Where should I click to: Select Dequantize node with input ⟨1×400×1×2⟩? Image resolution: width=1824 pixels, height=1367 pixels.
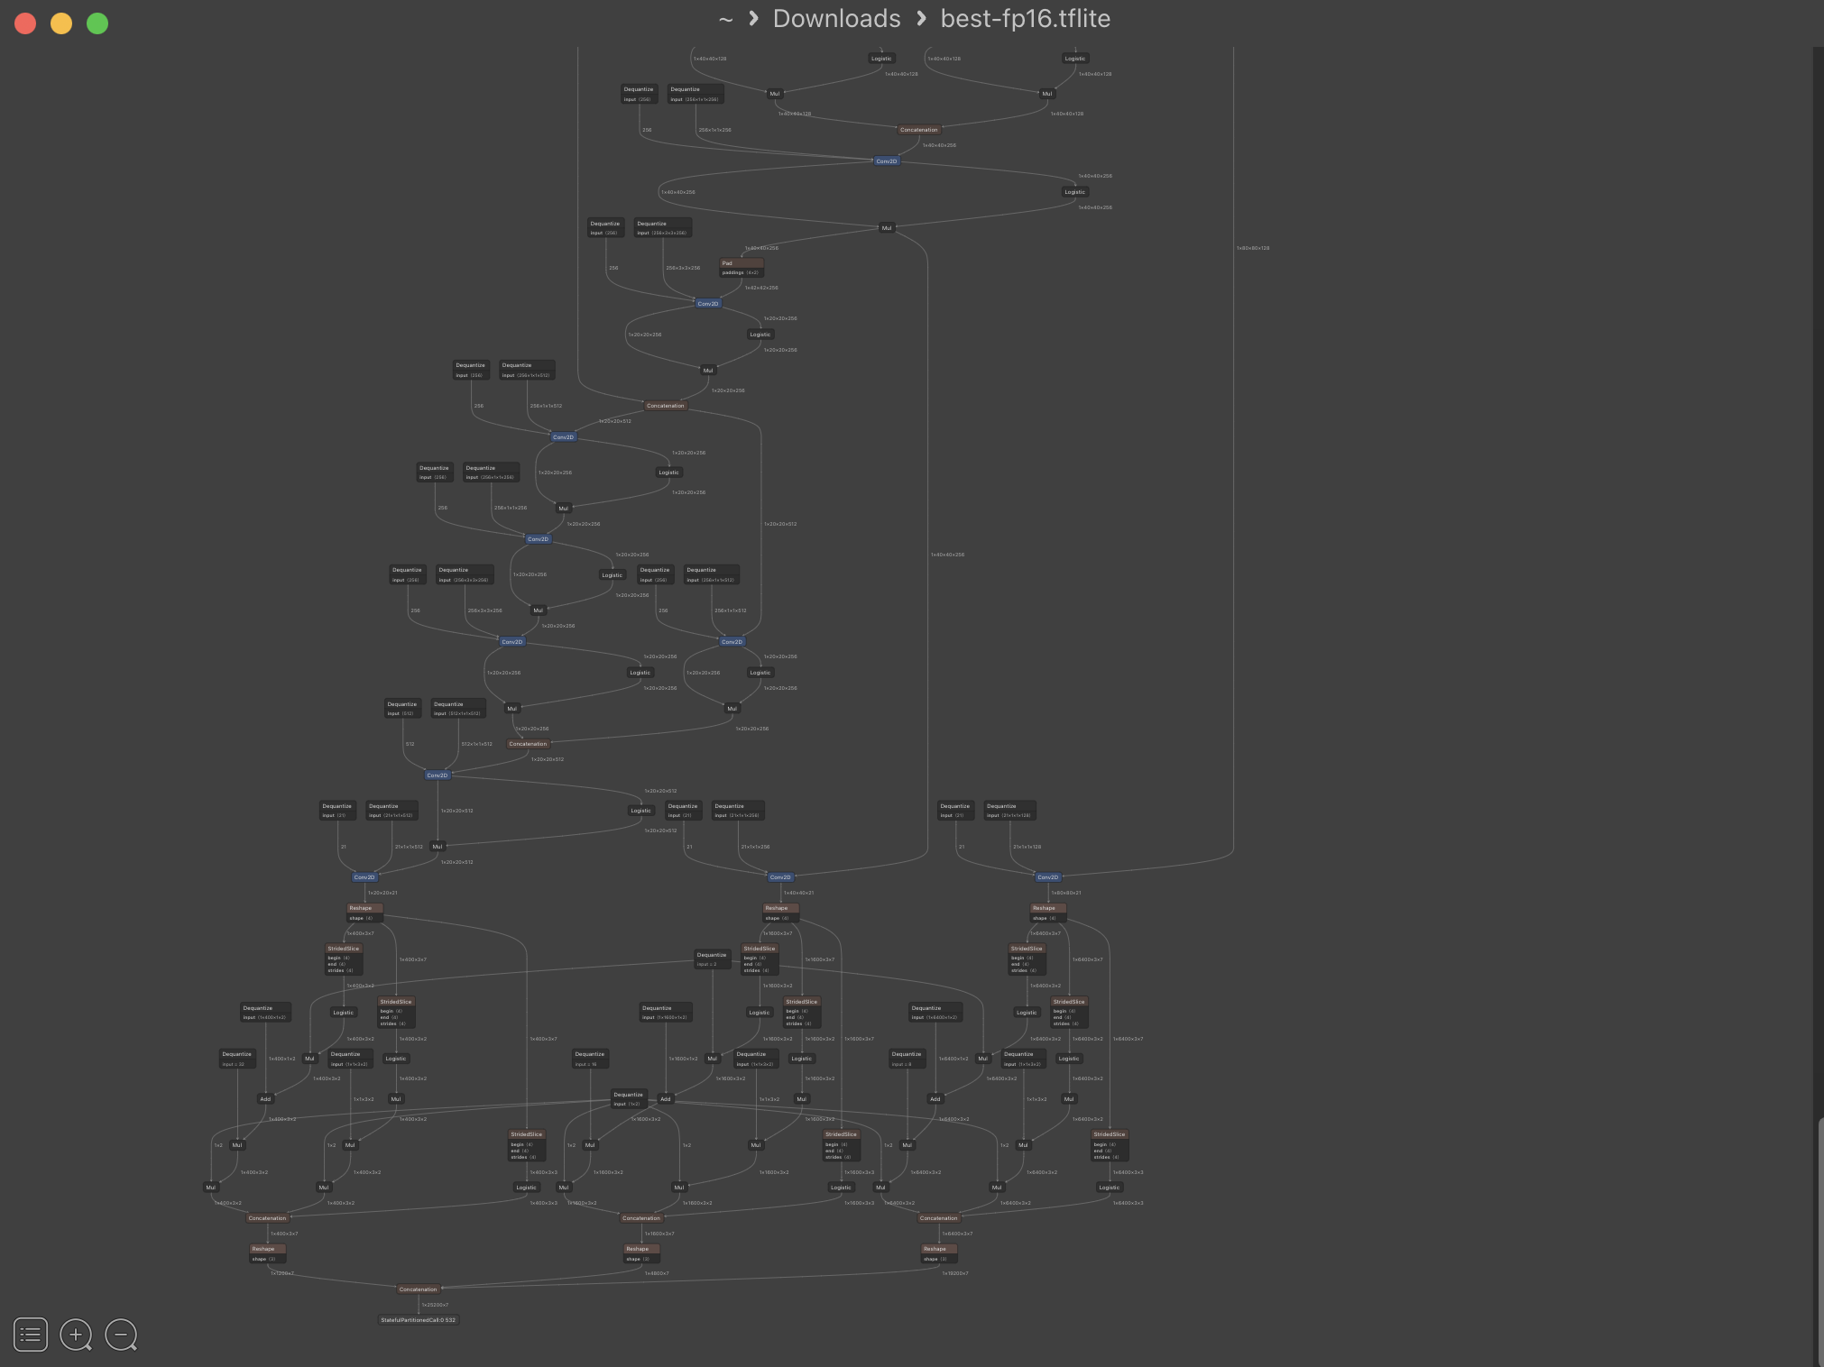[x=265, y=1013]
